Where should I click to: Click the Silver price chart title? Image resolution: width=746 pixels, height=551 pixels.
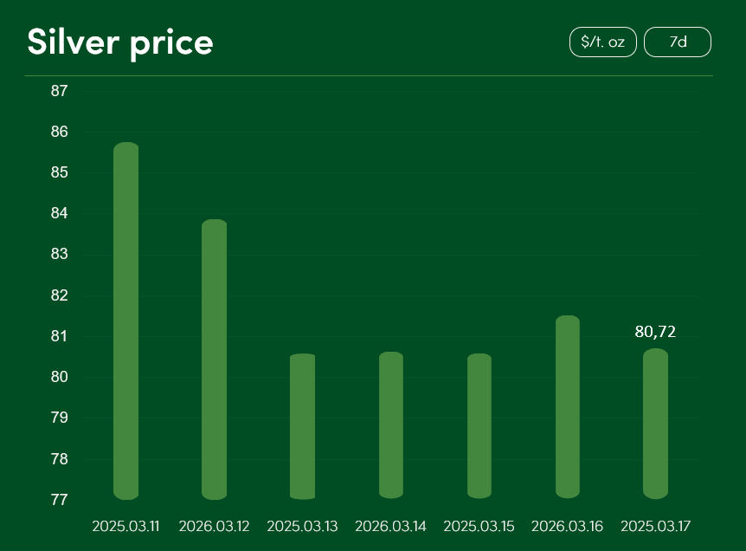[x=120, y=42]
